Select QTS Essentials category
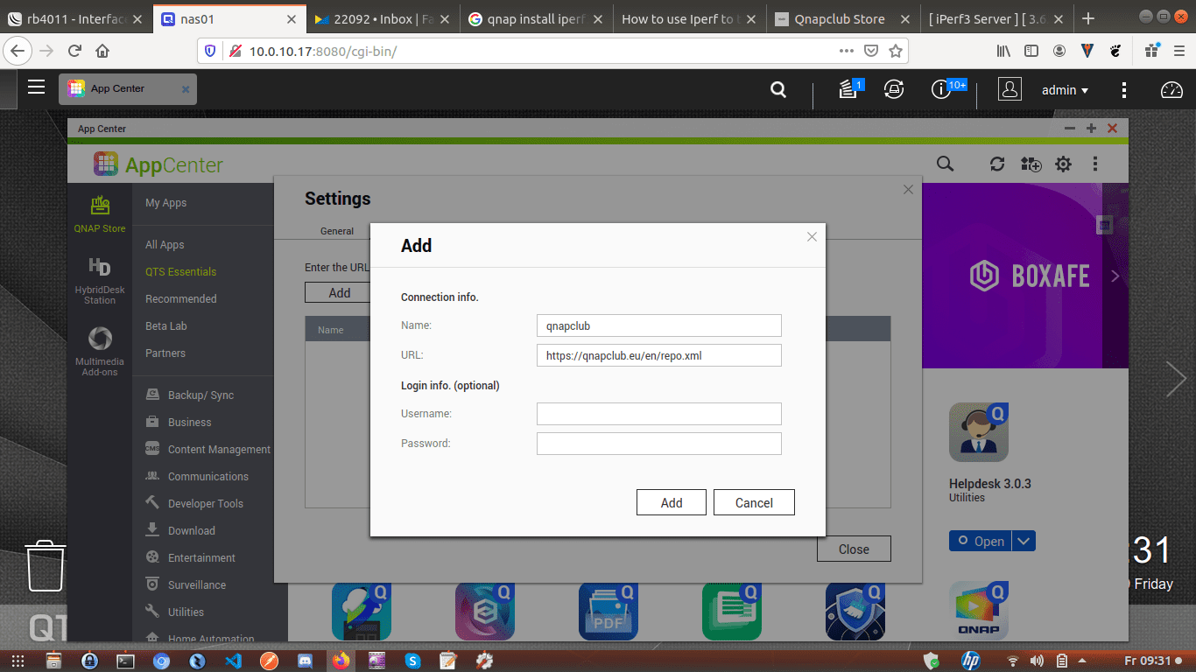This screenshot has height=672, width=1196. tap(180, 272)
